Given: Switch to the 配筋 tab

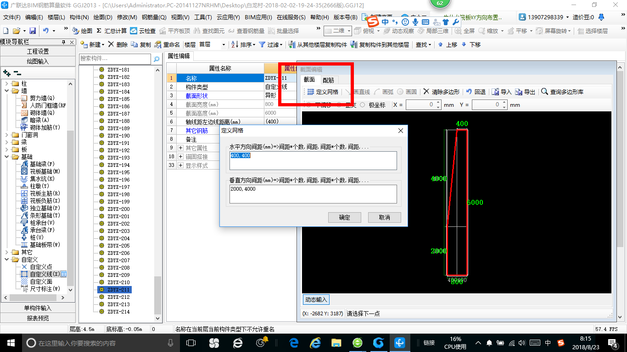Looking at the screenshot, I should 328,80.
